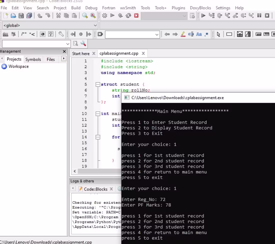
Task: Click the thread search zoom icon
Action: coord(75,43)
